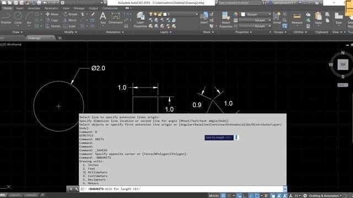Screen dimensions: 353x198
Task: Toggle snap mode in status bar
Action: pos(229,196)
